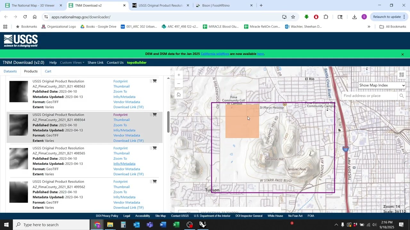The height and width of the screenshot is (230, 410).
Task: Open the Chrome profile avatar
Action: click(x=364, y=17)
